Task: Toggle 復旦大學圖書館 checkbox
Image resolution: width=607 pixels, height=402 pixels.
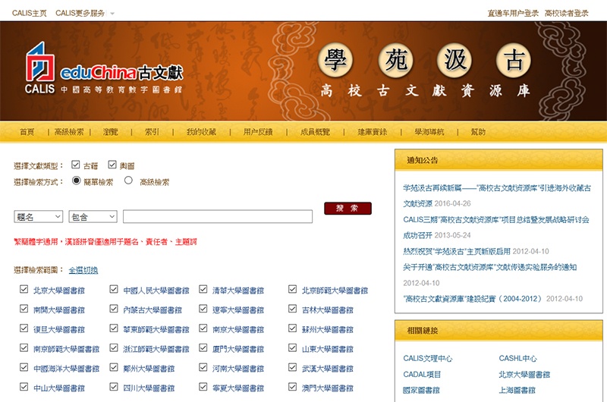Action: (24, 328)
